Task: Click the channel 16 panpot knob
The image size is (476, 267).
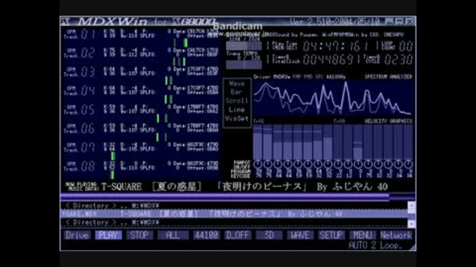Action: coord(408,164)
